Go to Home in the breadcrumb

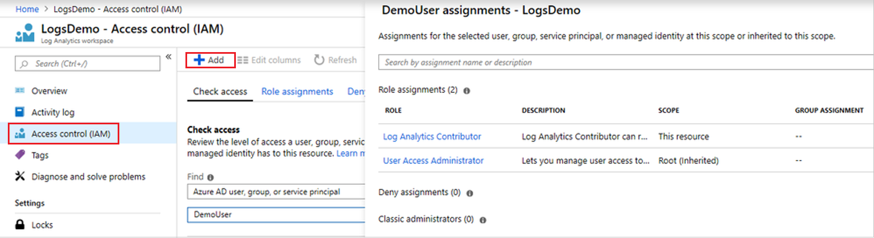tap(27, 10)
